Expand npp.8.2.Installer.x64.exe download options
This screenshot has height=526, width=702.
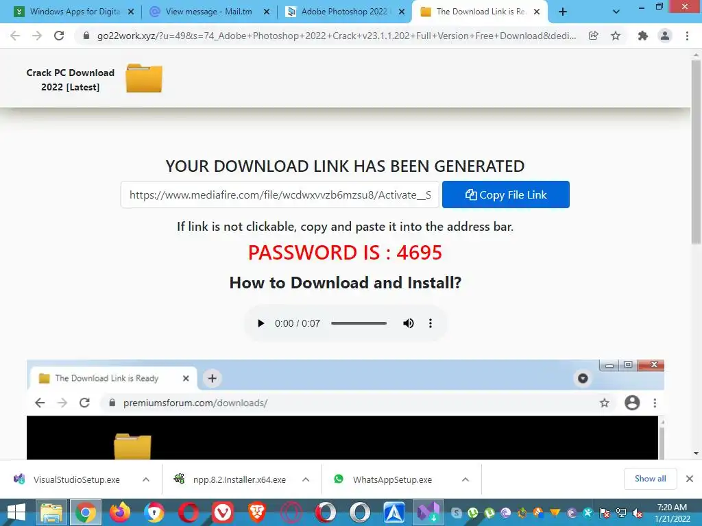click(x=306, y=479)
